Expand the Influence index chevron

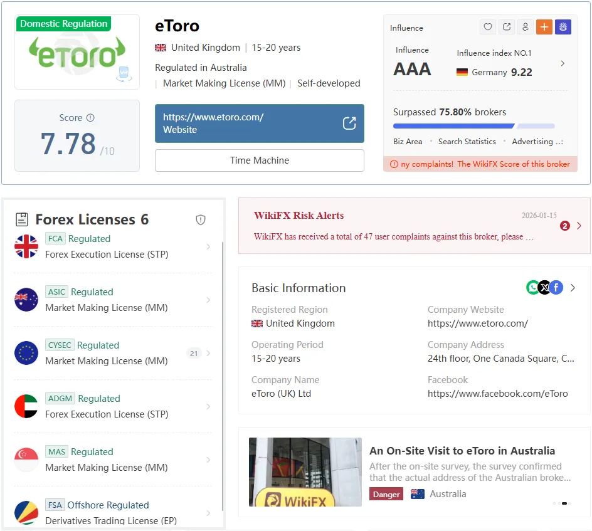click(x=563, y=63)
